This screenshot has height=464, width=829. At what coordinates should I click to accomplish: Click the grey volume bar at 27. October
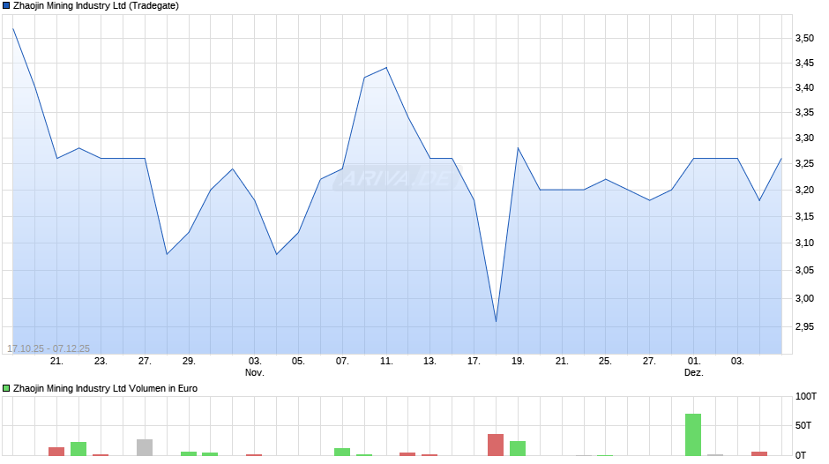145,447
